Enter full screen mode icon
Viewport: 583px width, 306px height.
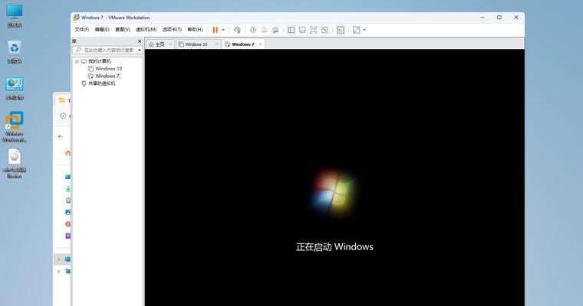point(314,30)
